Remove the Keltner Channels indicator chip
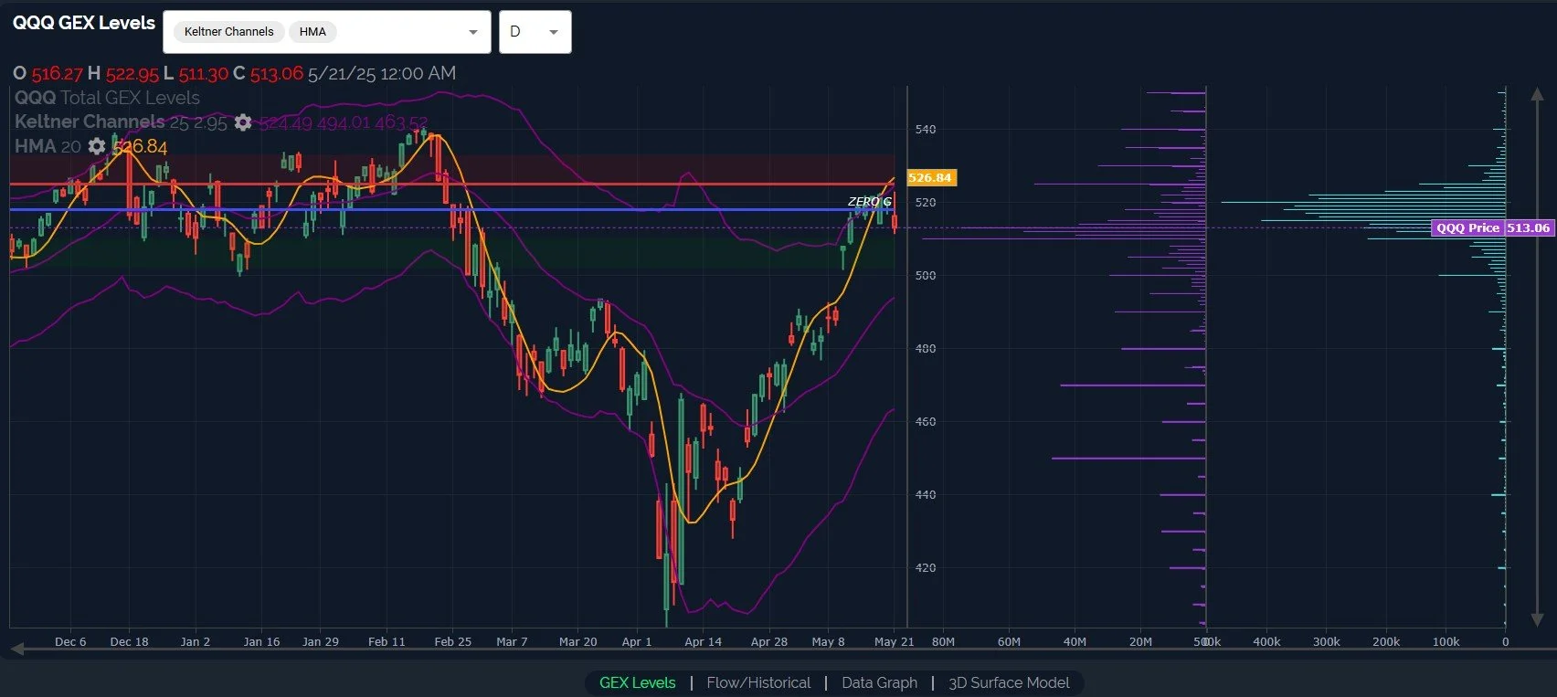Screen dimensions: 1557x697 pos(228,32)
